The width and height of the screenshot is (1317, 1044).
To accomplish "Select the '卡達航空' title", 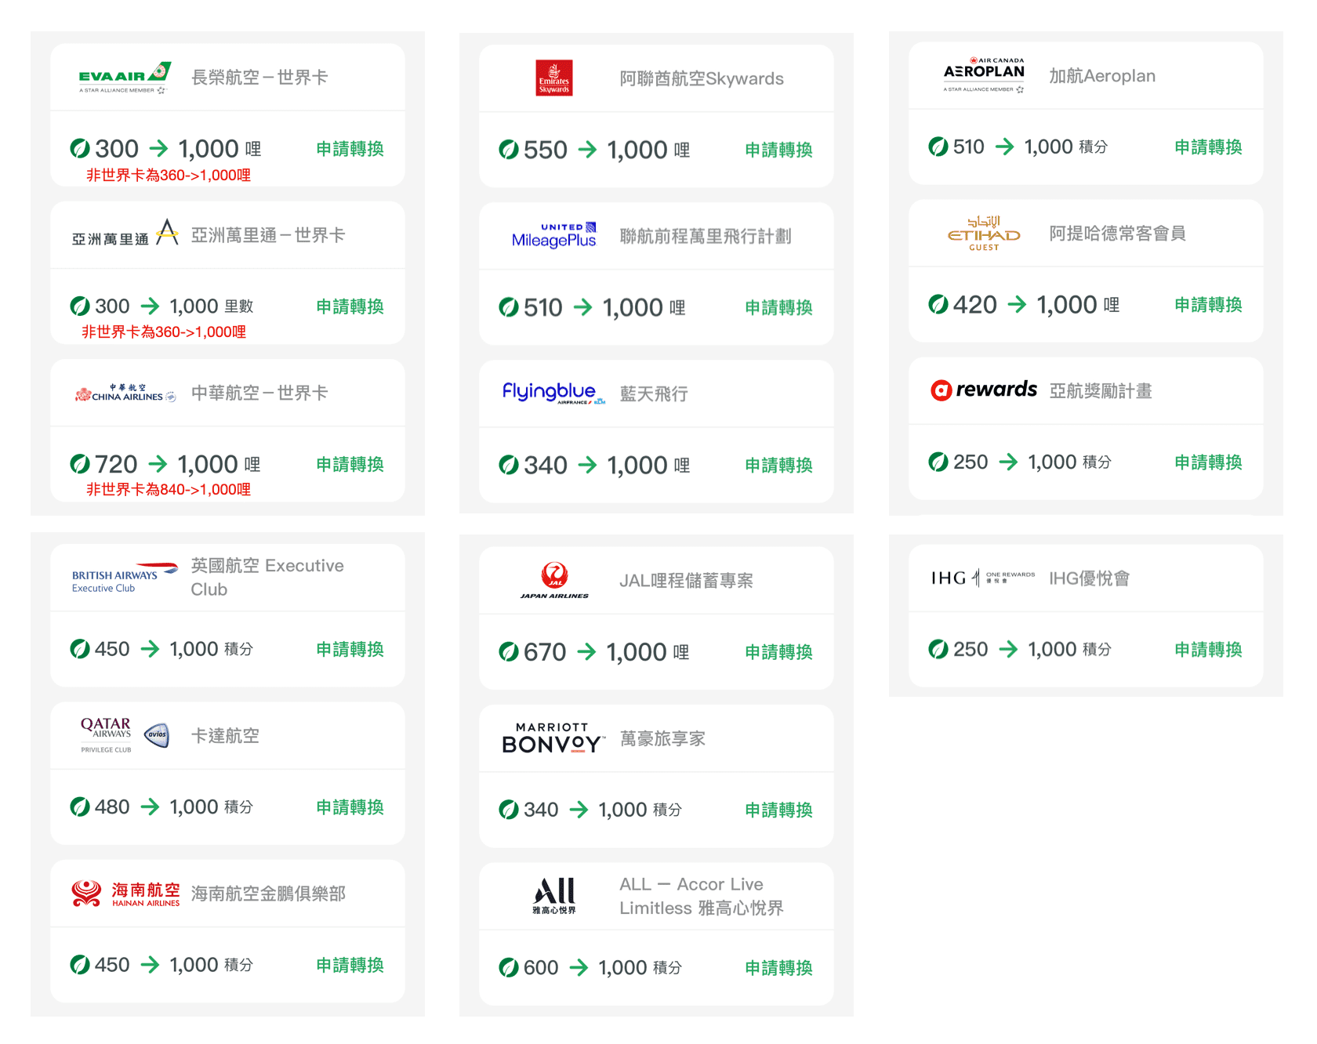I will pyautogui.click(x=225, y=735).
